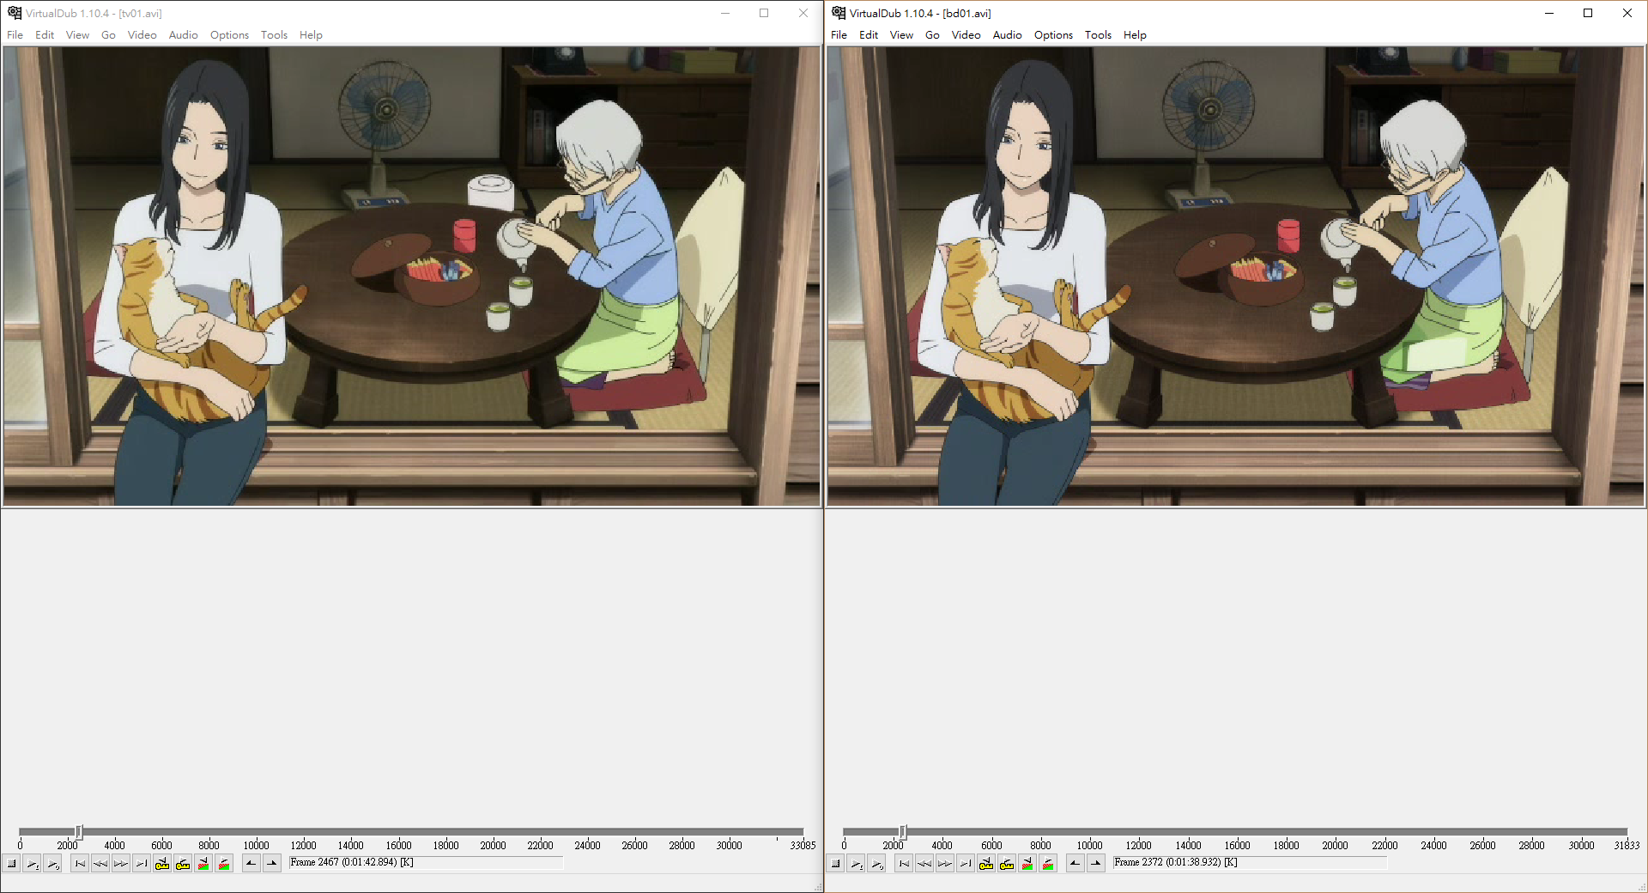Screen dimensions: 1648x893
Task: Go to previous keyframe in bd01.avi window
Action: point(986,864)
